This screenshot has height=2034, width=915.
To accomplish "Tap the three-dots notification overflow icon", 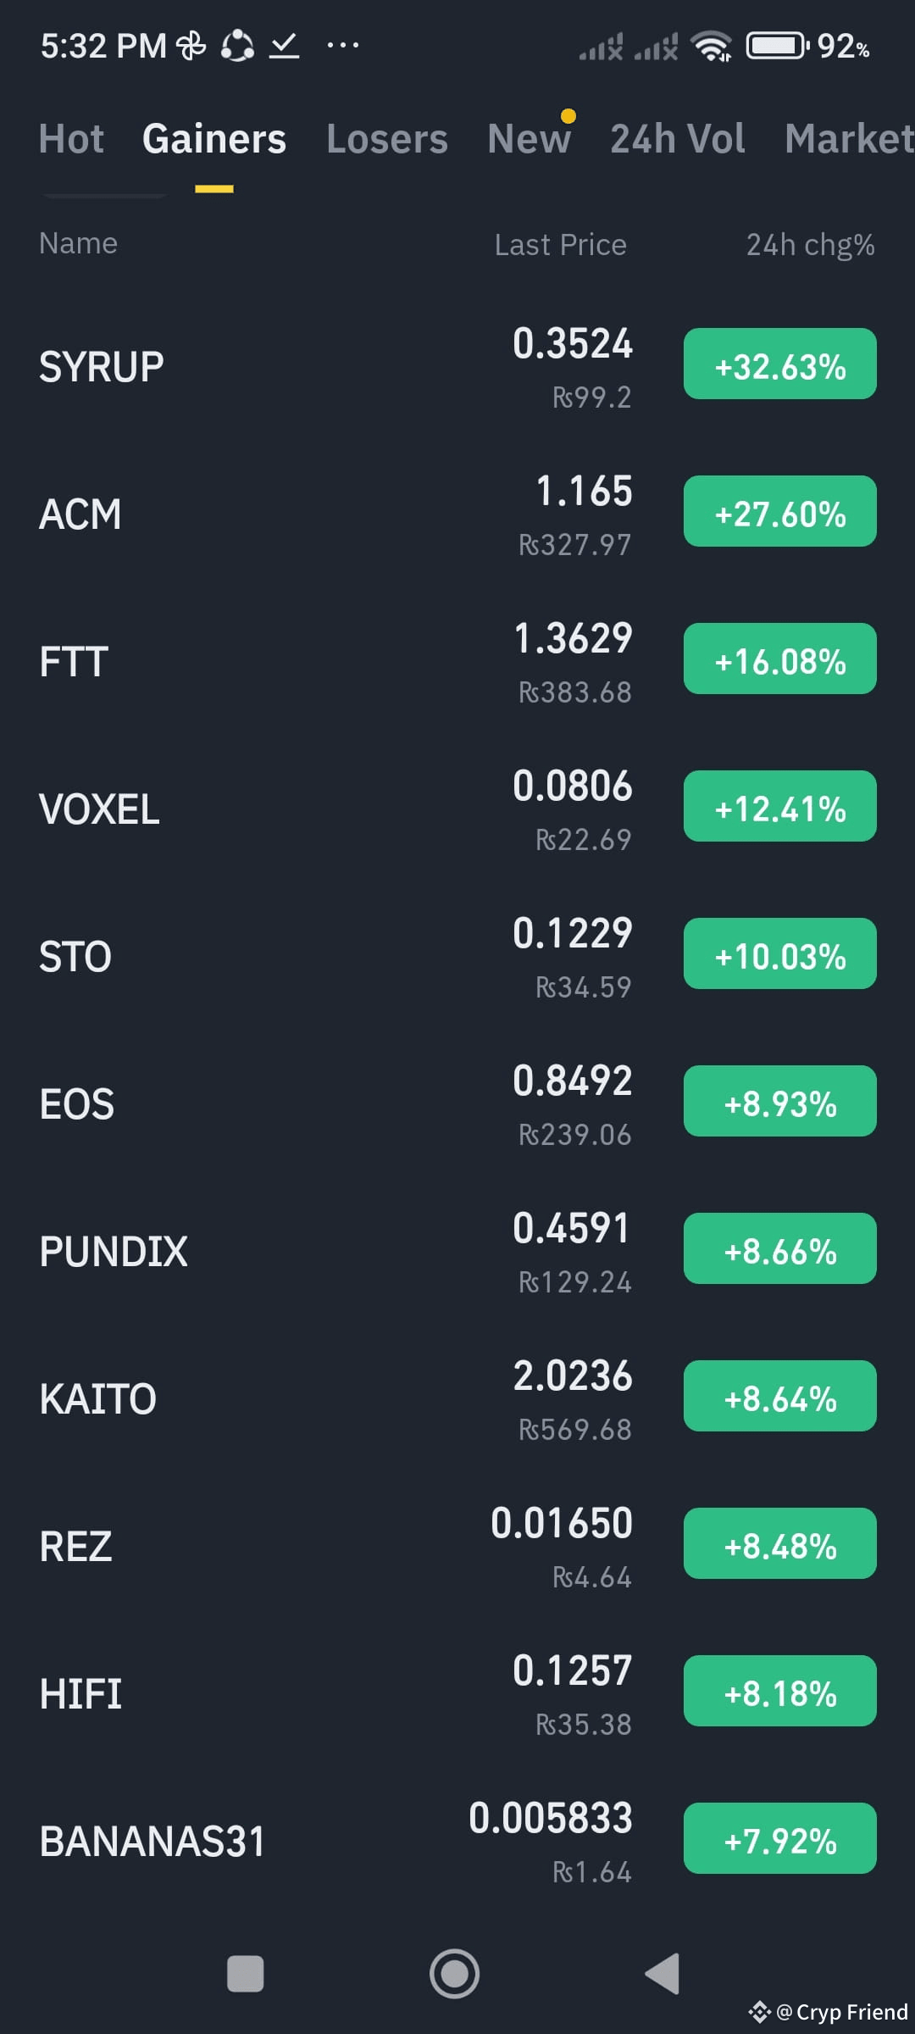I will click(343, 45).
